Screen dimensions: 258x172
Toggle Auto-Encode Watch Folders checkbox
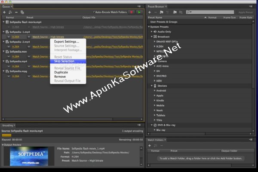tap(94, 12)
